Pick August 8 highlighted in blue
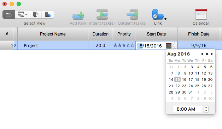 pos(179,73)
